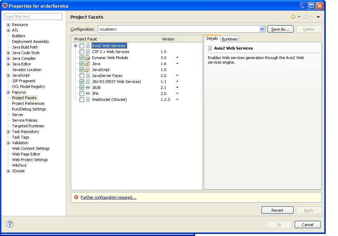The height and width of the screenshot is (236, 338).
Task: Uncheck the Java facet checkbox
Action: [x=82, y=64]
